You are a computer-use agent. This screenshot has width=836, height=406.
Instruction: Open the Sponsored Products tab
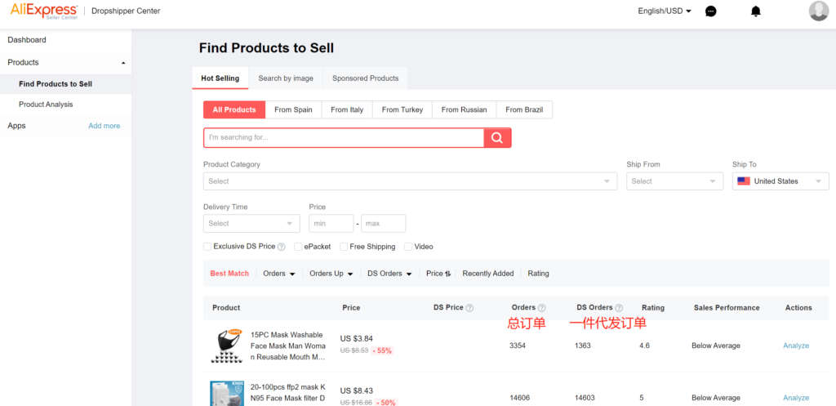tap(365, 78)
